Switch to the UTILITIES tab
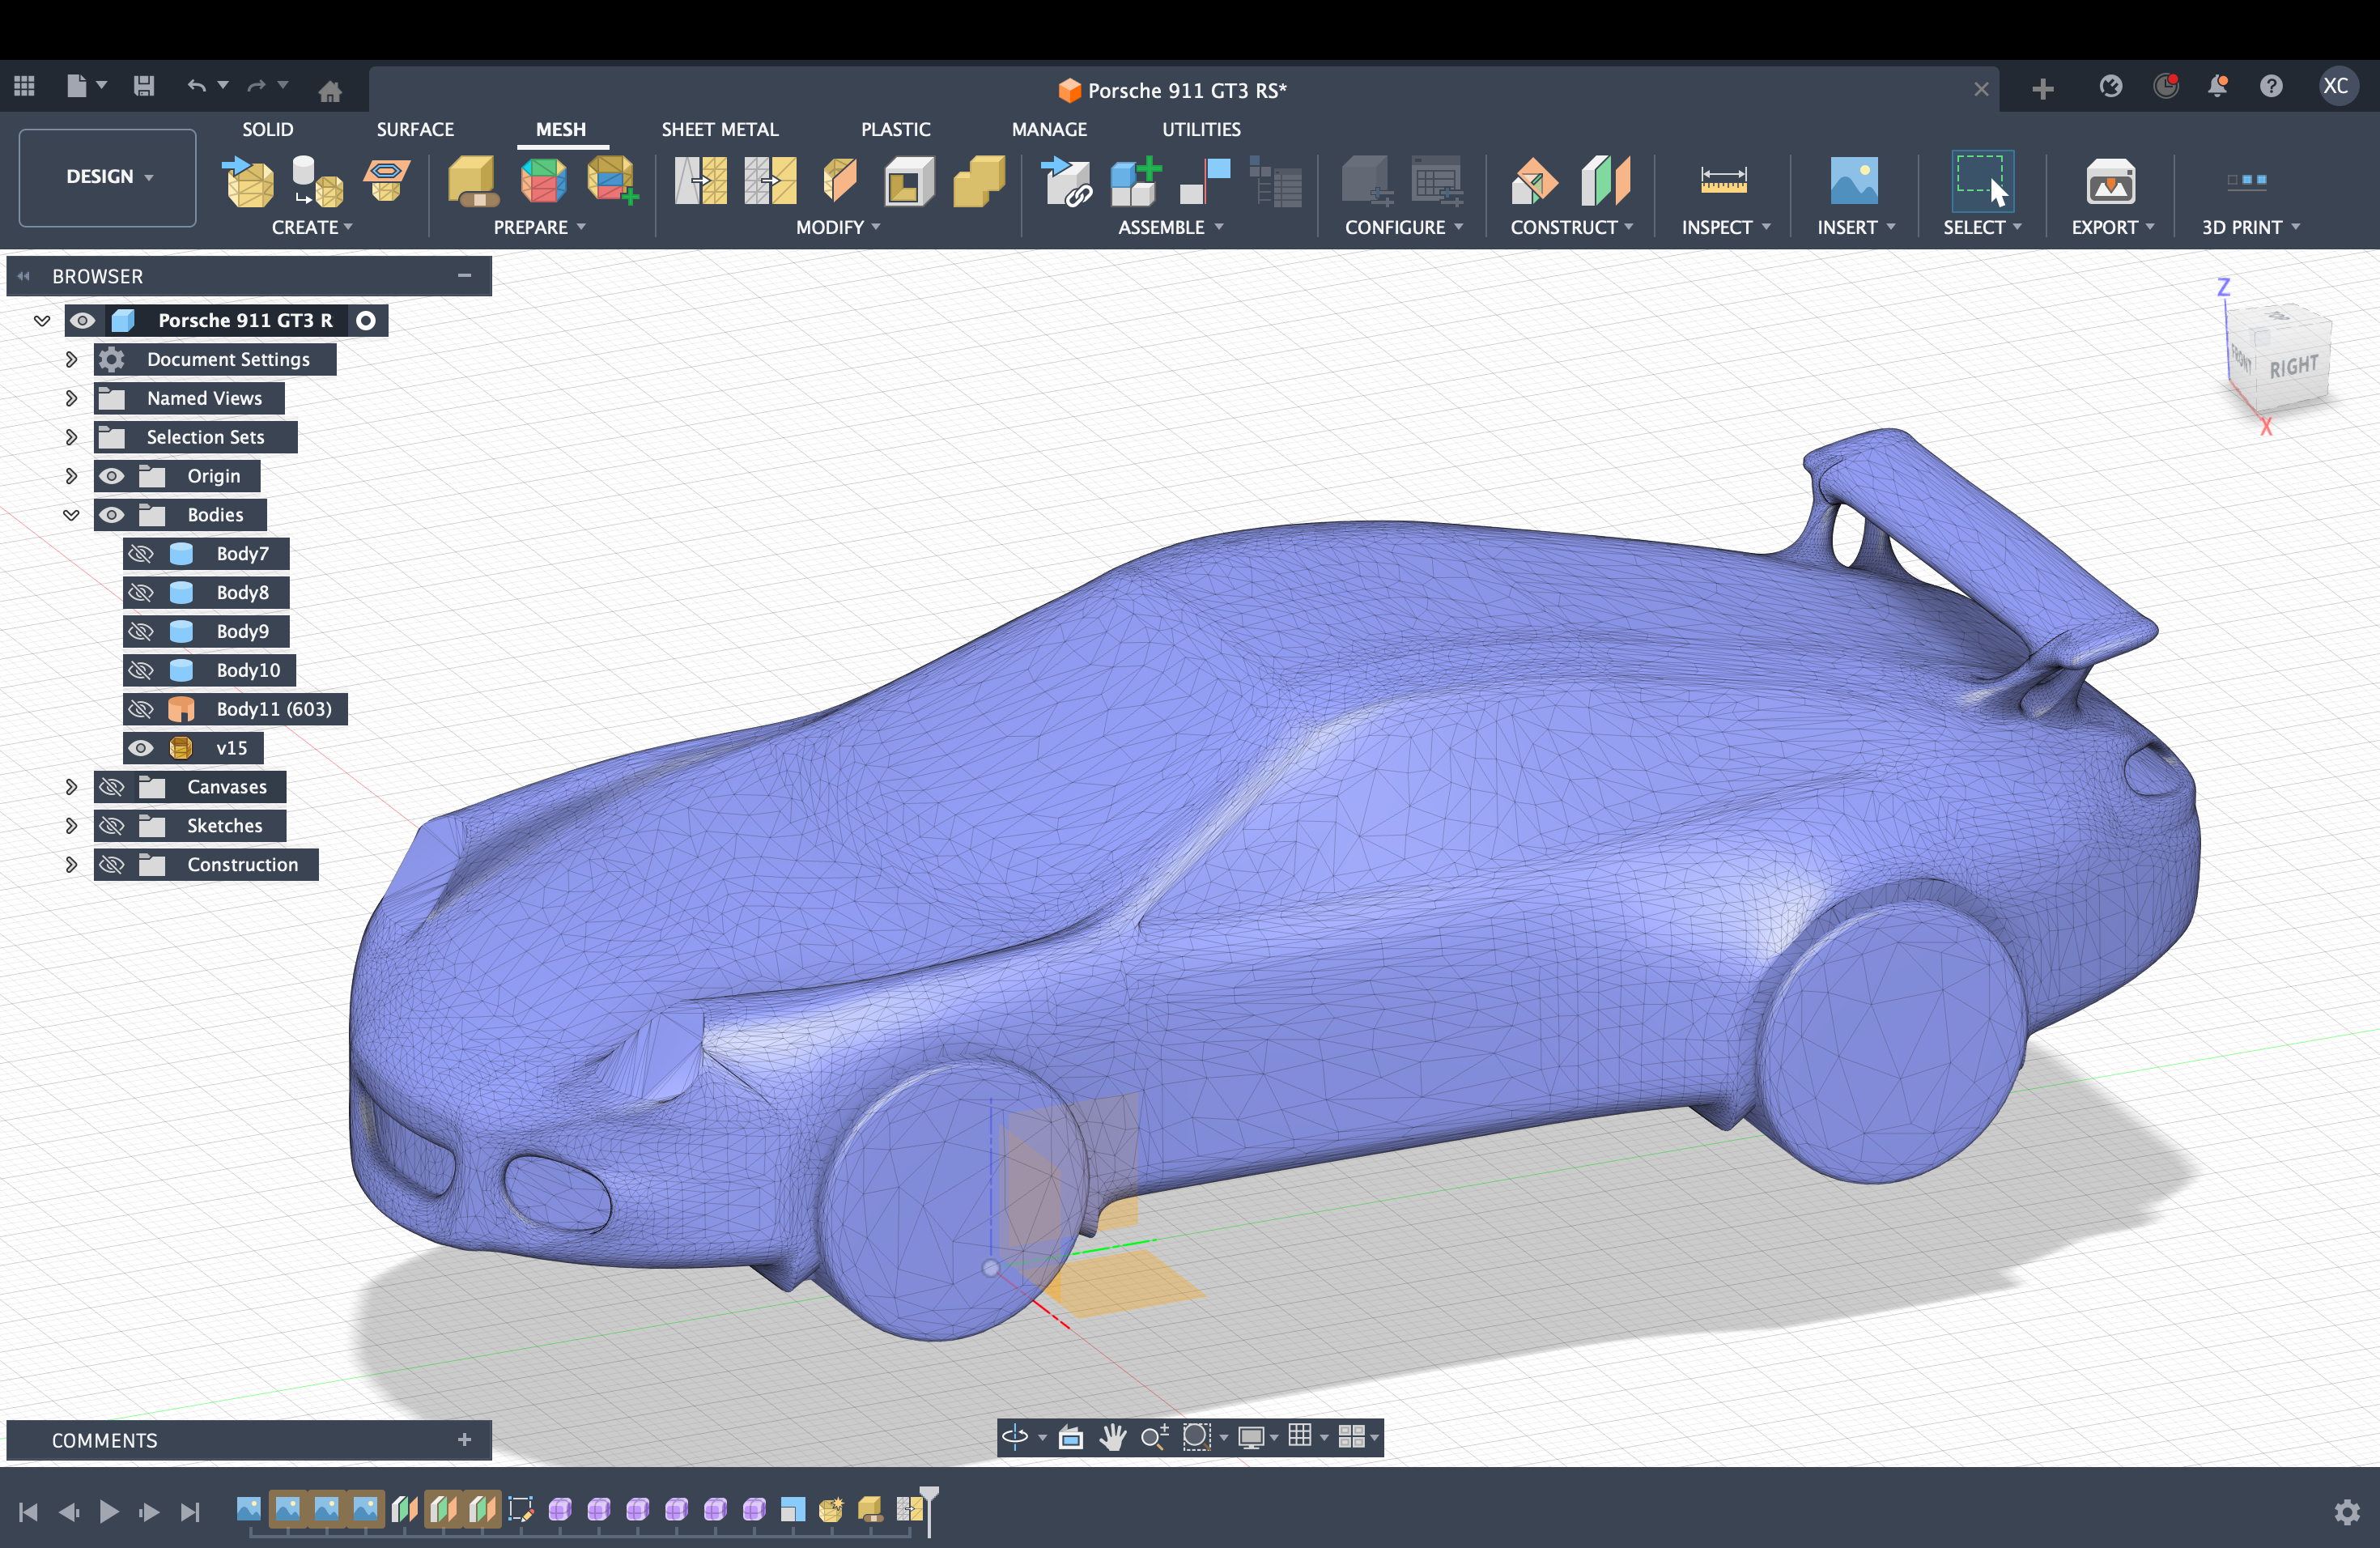 (x=1201, y=129)
